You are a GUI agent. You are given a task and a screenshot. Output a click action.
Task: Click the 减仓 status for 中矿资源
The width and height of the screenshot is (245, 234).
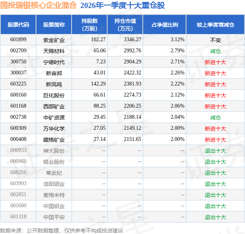[x=215, y=117]
